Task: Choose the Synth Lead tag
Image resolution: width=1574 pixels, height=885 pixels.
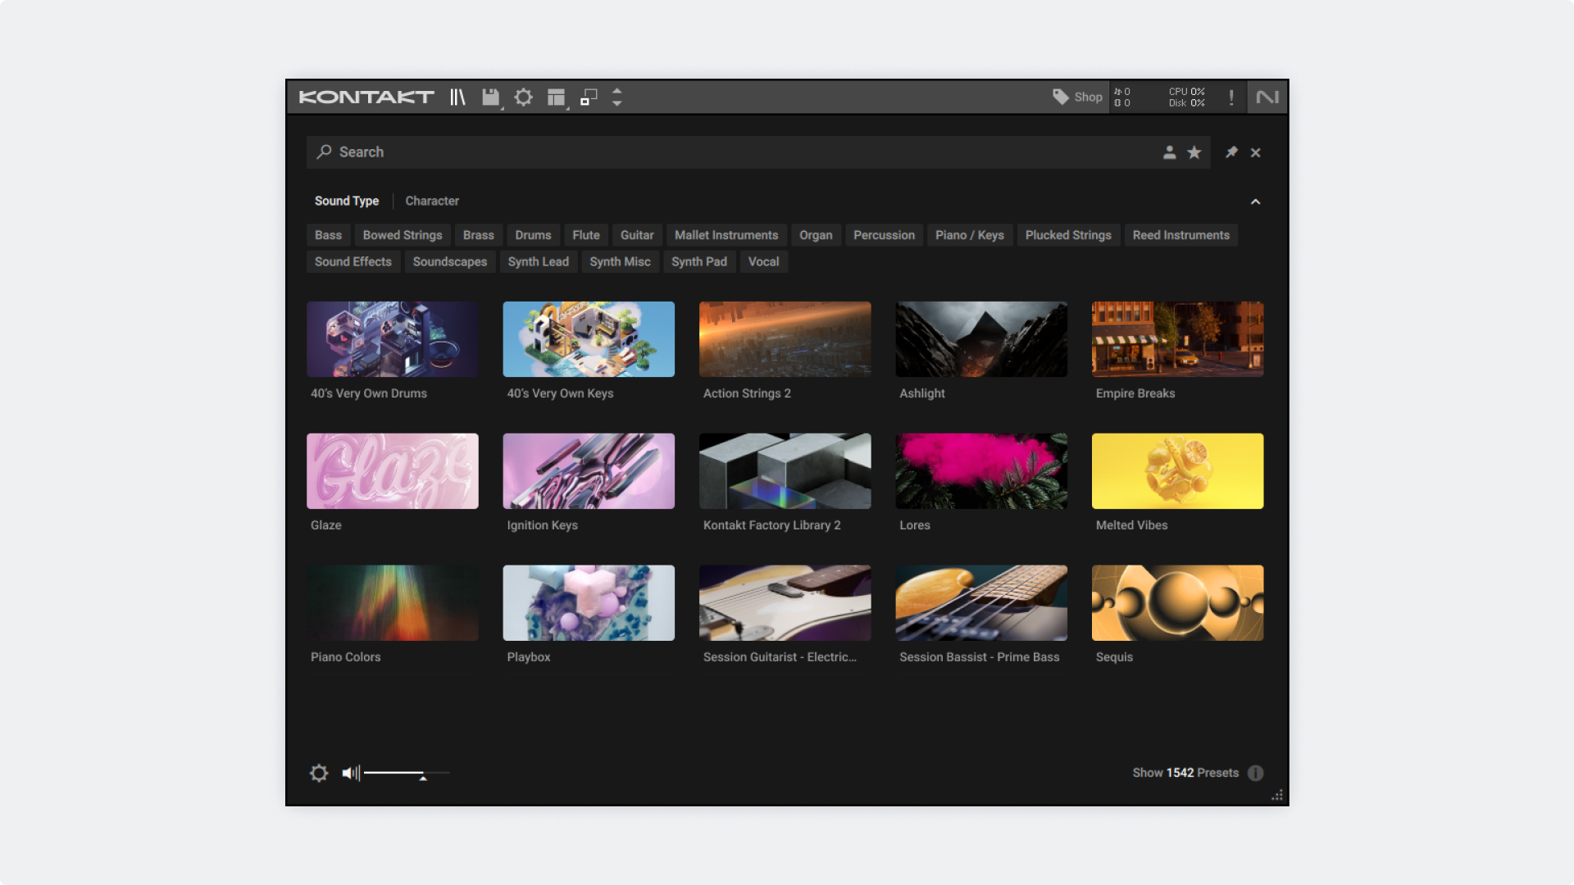Action: (x=539, y=262)
